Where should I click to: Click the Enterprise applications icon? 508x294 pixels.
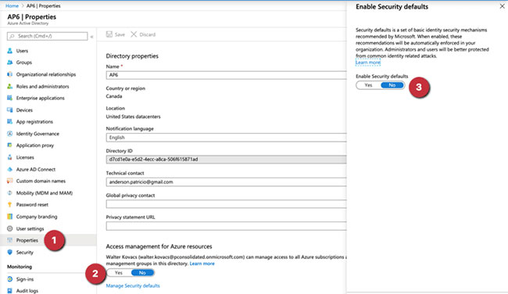click(x=9, y=98)
